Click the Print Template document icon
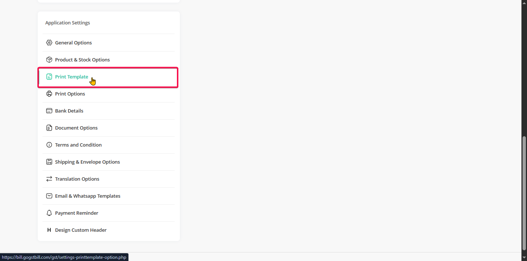The image size is (527, 261). [49, 77]
